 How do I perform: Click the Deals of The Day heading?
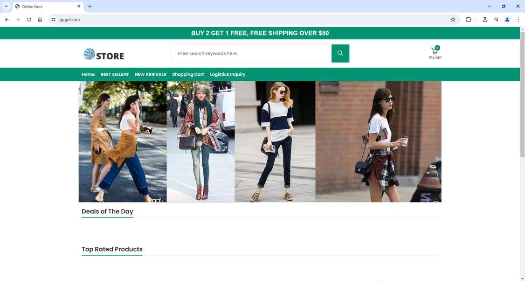pyautogui.click(x=108, y=211)
